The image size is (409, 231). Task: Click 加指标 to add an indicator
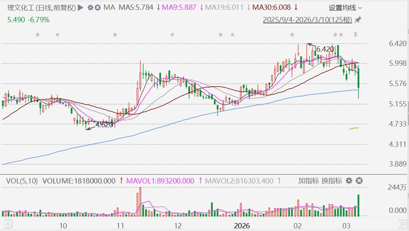(x=308, y=181)
